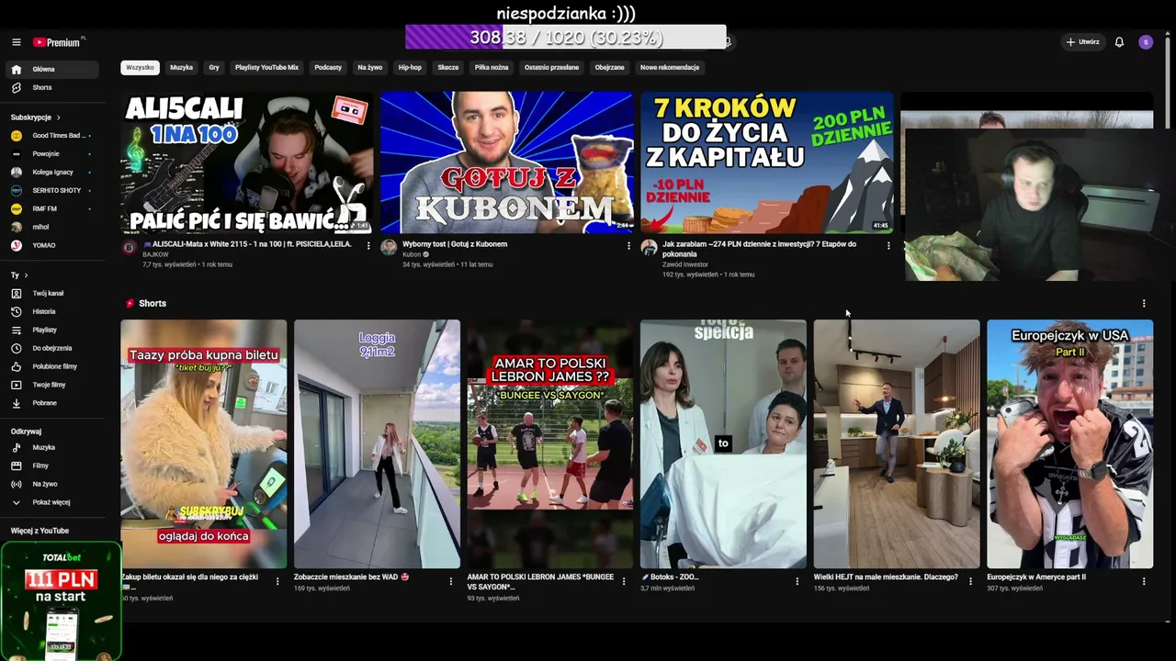Image resolution: width=1176 pixels, height=661 pixels.
Task: Open options for Botoks short
Action: tap(797, 581)
